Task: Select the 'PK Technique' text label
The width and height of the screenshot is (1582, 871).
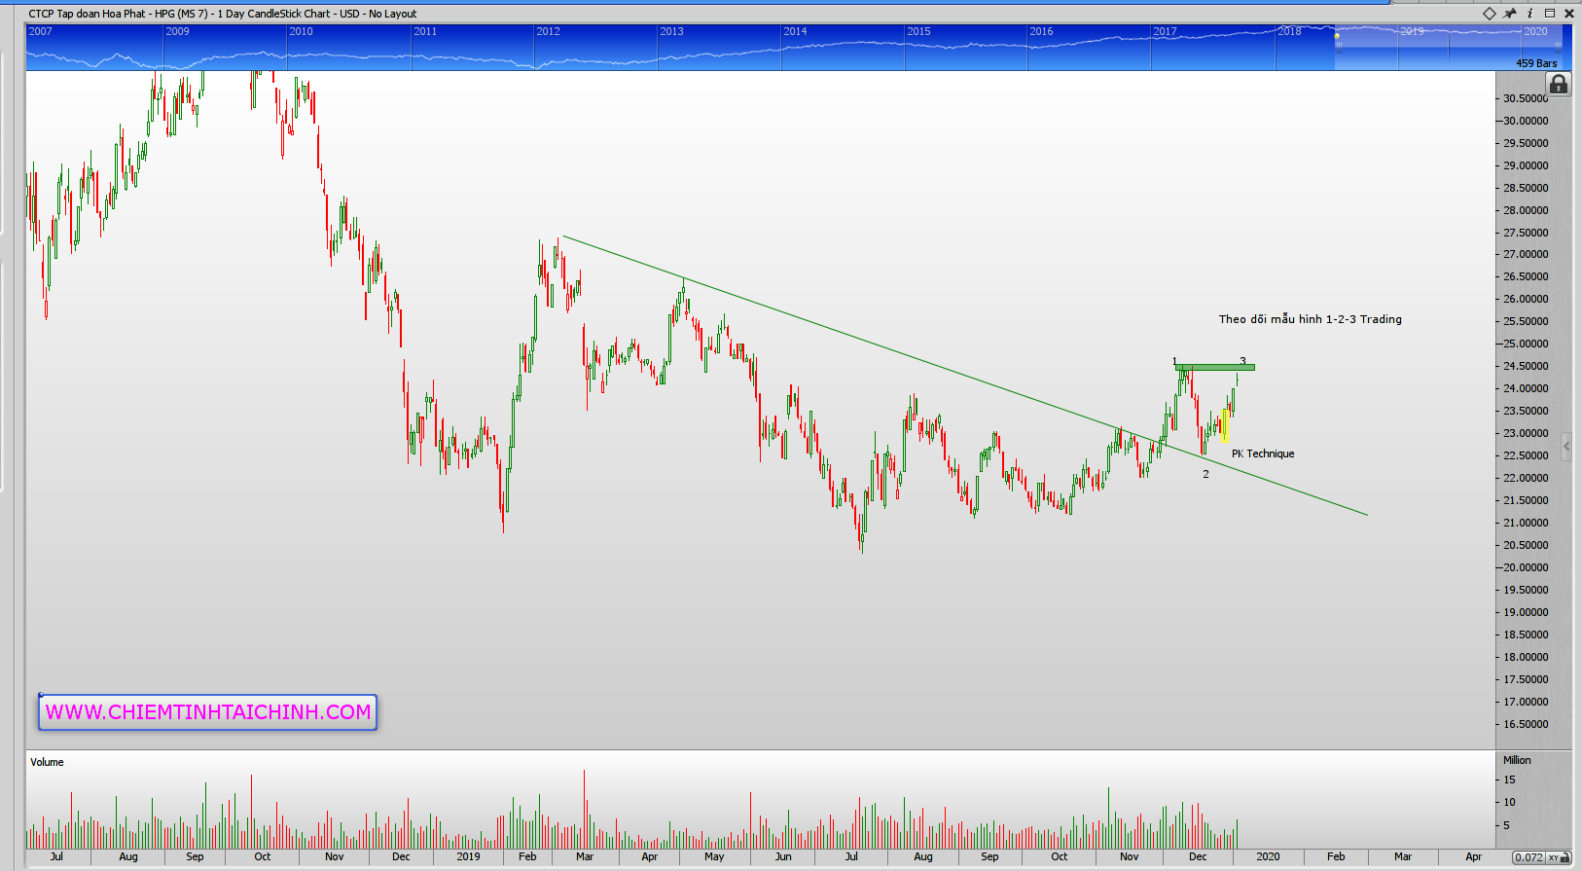Action: point(1263,454)
